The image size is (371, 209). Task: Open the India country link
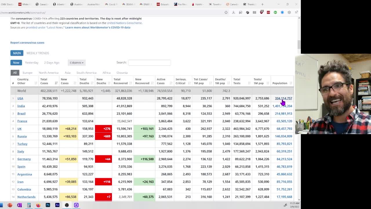click(21, 106)
